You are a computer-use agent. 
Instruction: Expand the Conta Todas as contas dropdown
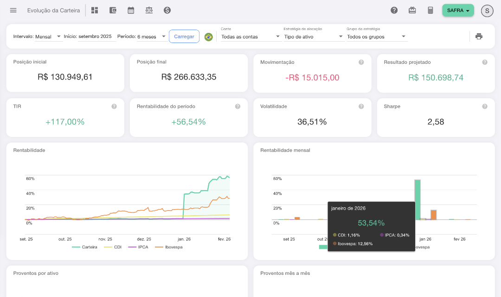(250, 37)
